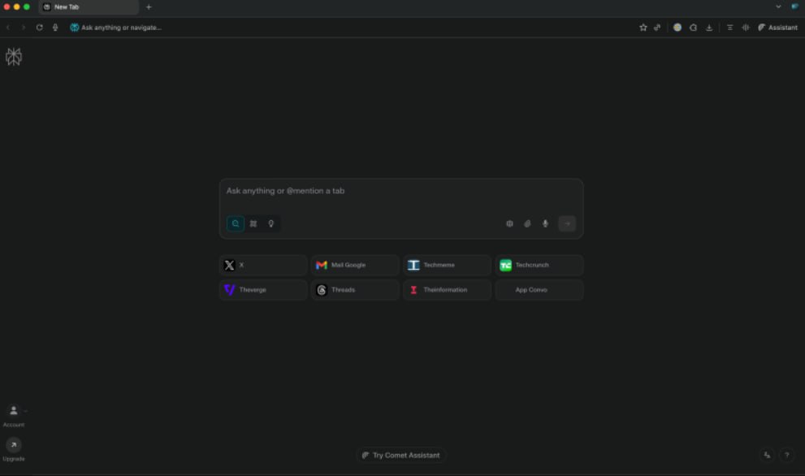Expand the tab search chevron at top right
805x476 pixels.
tap(778, 6)
